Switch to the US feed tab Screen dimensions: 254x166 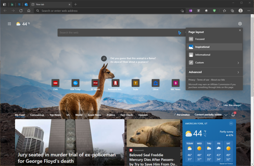[x=68, y=115]
